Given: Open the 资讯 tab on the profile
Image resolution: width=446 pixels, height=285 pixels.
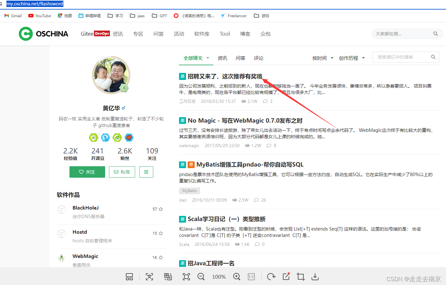Looking at the screenshot, I should (222, 58).
